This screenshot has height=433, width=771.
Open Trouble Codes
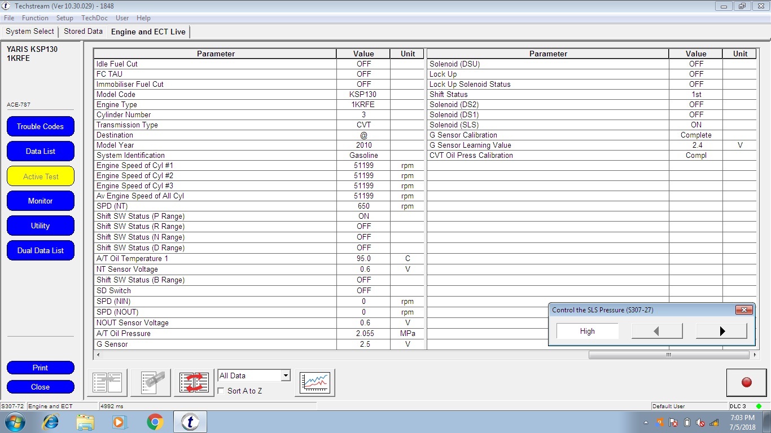(x=40, y=126)
